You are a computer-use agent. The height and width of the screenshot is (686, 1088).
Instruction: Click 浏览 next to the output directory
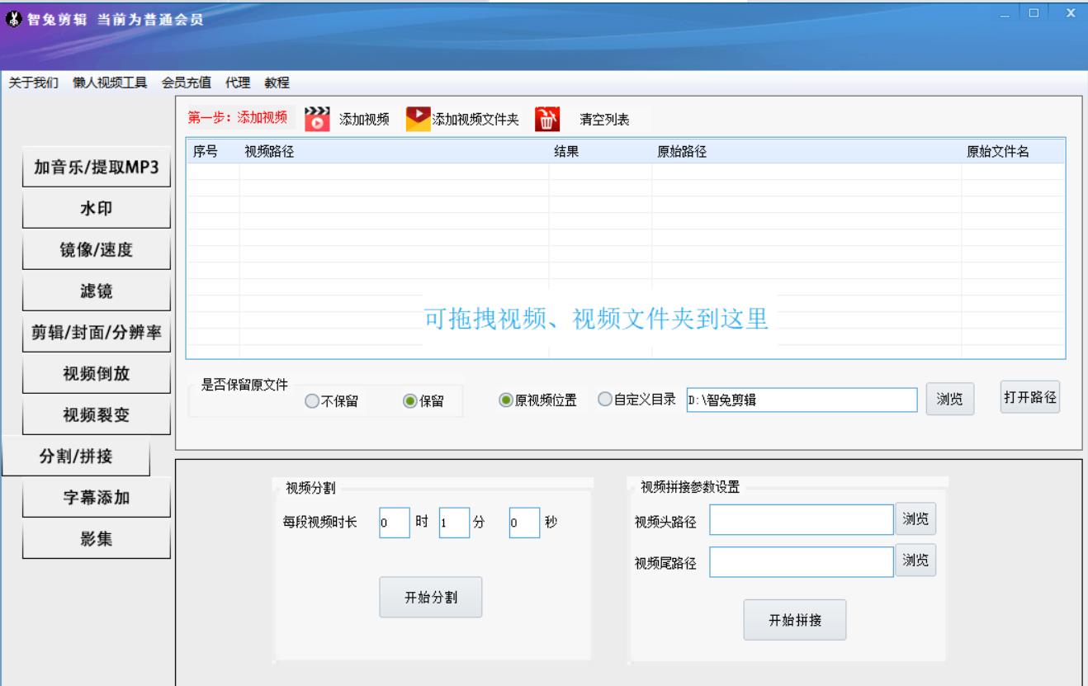coord(950,400)
